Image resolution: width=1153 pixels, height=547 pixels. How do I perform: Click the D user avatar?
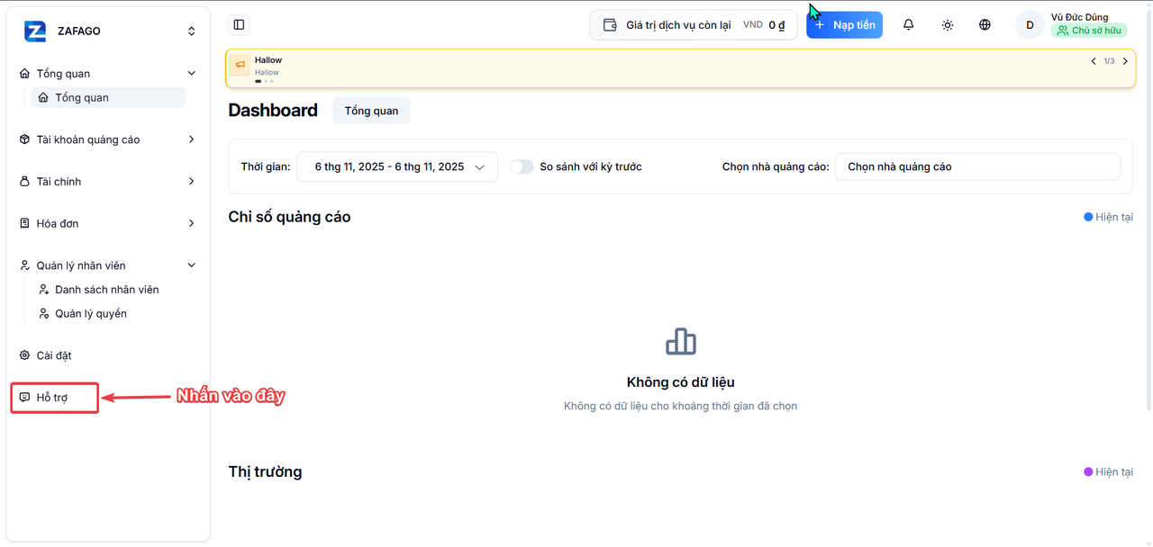pyautogui.click(x=1030, y=25)
